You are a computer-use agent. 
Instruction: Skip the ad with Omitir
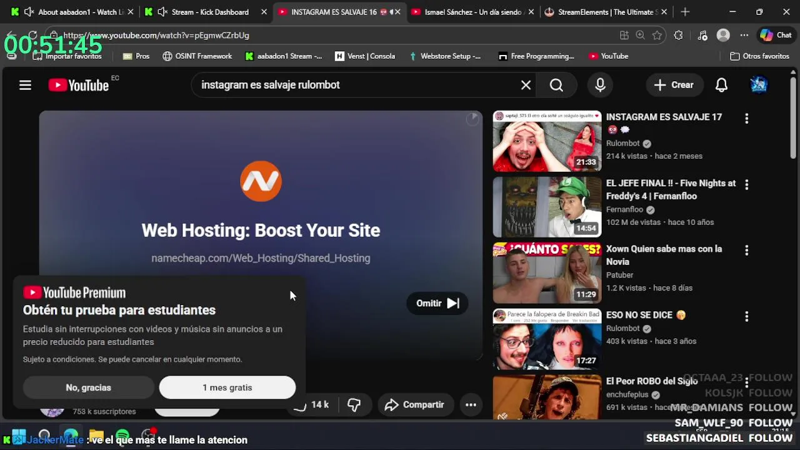click(x=437, y=303)
